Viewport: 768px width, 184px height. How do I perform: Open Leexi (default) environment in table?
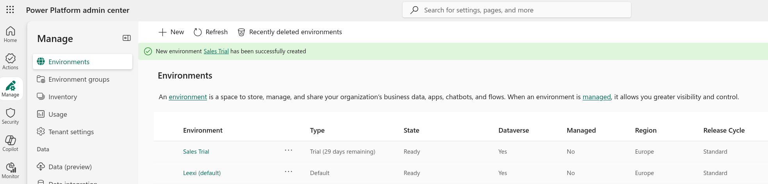pyautogui.click(x=202, y=173)
